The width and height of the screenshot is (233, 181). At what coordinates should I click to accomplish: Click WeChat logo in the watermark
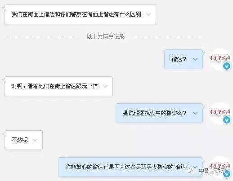pos(192,171)
